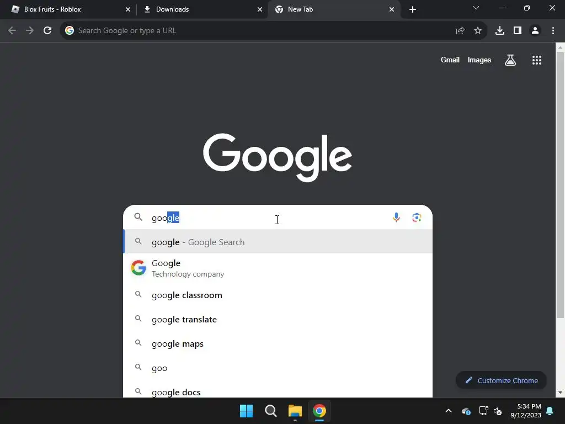Open the tab search dropdown arrow
Screen dimensions: 565x424
pyautogui.click(x=476, y=8)
